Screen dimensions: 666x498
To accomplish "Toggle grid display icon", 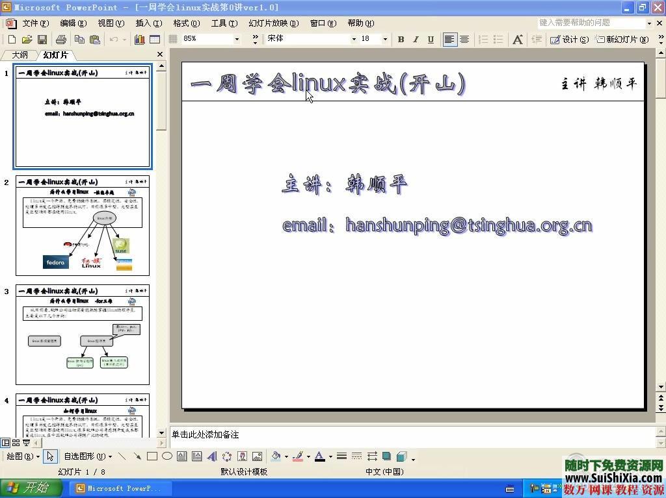I will tap(173, 40).
